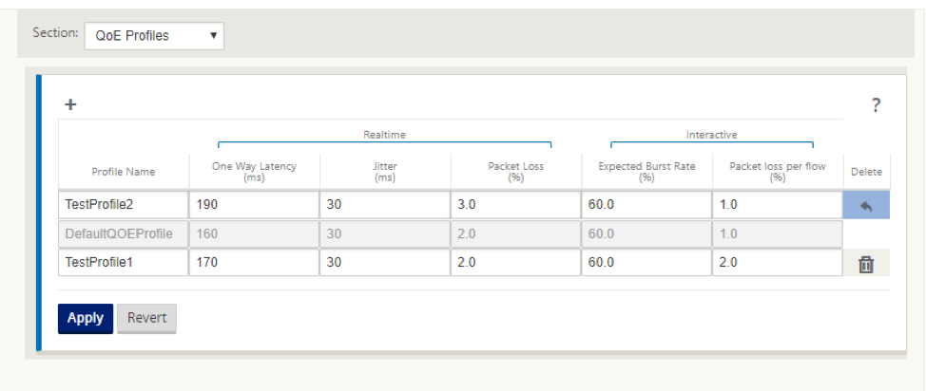Click the Profile Name column header

(124, 172)
